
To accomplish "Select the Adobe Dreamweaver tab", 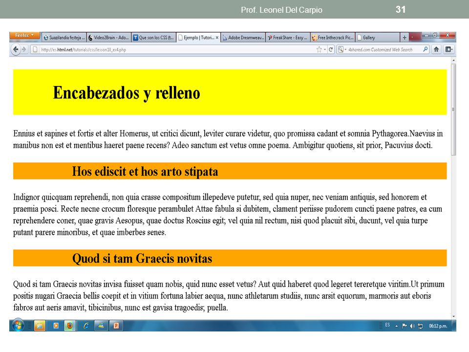I will [x=243, y=38].
